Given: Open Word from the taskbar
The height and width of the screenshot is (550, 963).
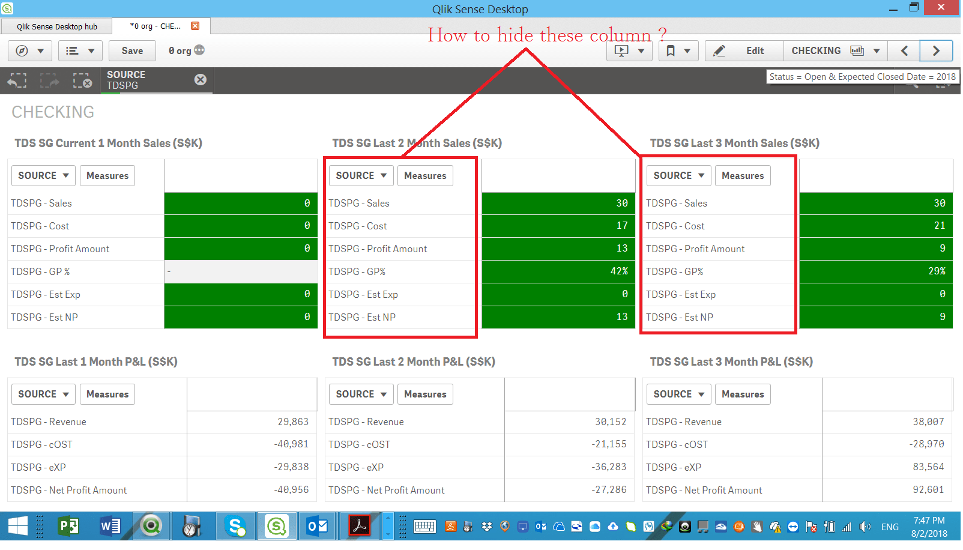Looking at the screenshot, I should pos(110,527).
